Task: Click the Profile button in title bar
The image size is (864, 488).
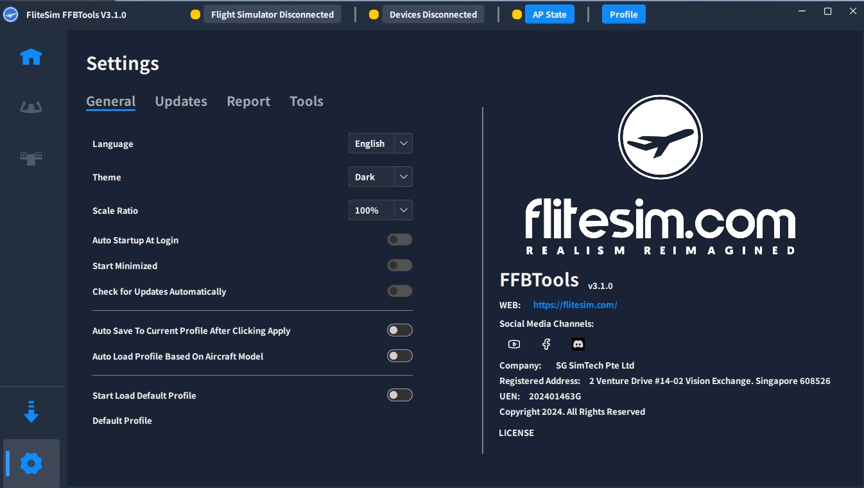Action: [x=623, y=15]
